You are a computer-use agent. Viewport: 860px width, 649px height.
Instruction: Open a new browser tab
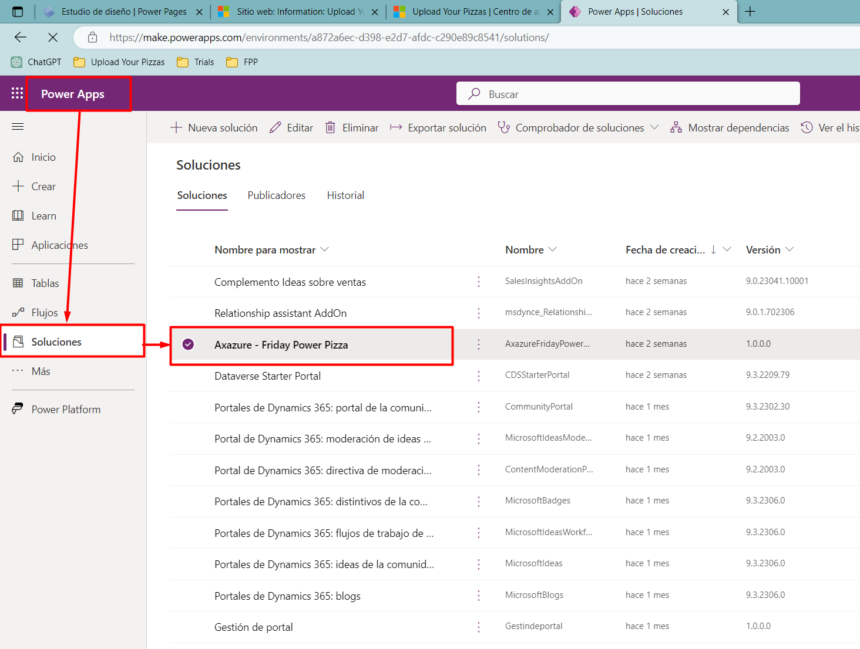pos(750,11)
